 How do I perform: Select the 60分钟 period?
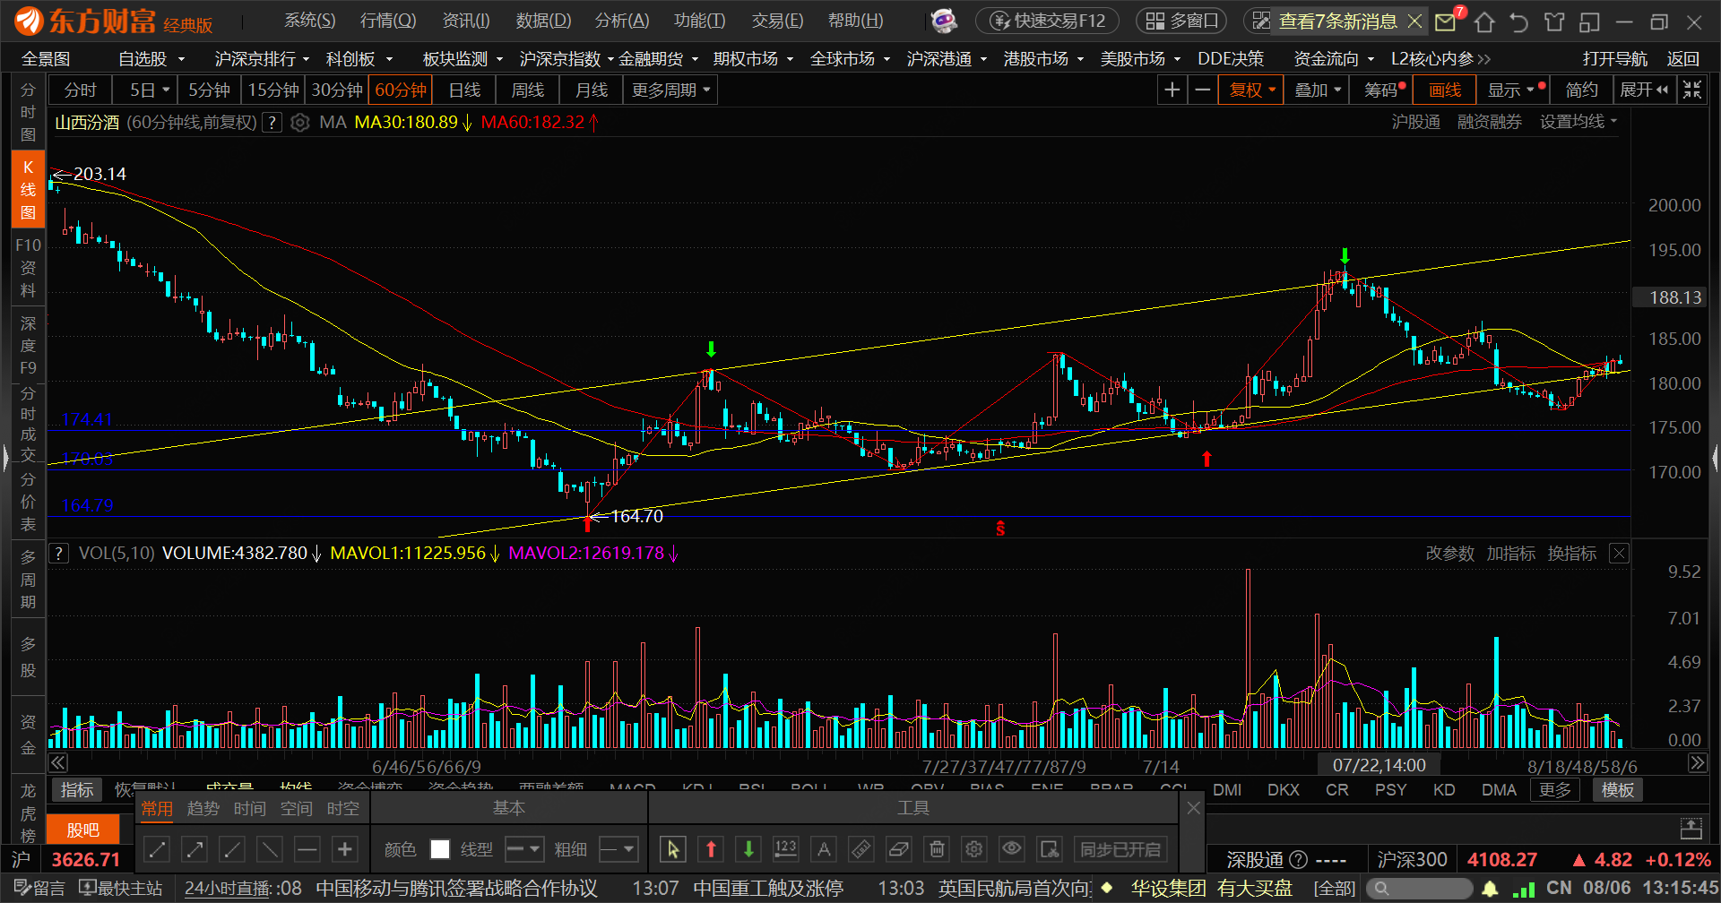pos(401,90)
